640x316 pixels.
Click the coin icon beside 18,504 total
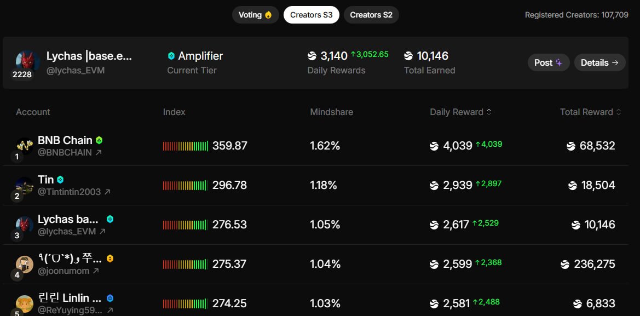573,186
